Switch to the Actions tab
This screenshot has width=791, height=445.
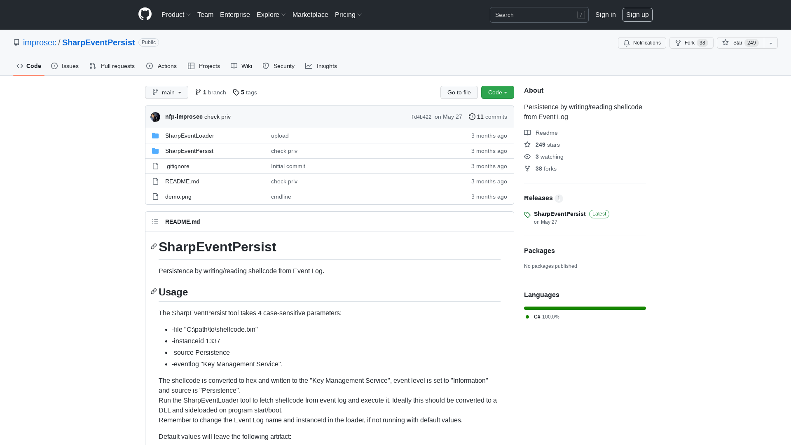pos(161,66)
